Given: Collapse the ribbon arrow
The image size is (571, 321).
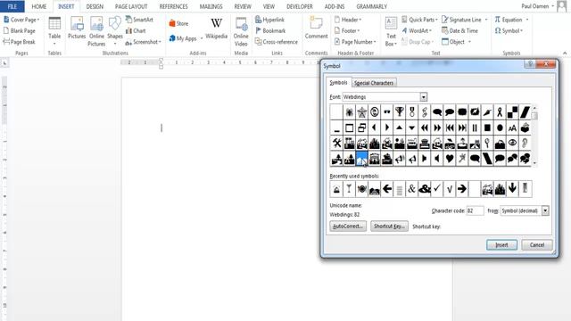Looking at the screenshot, I should (565, 53).
